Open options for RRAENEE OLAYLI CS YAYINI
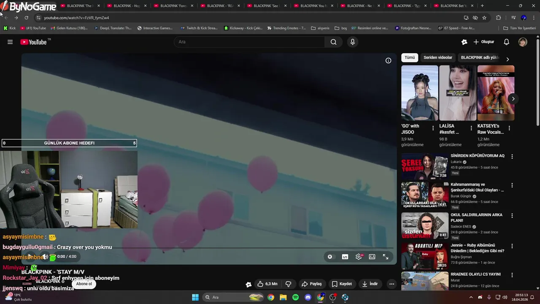This screenshot has width=540, height=304. tap(512, 275)
